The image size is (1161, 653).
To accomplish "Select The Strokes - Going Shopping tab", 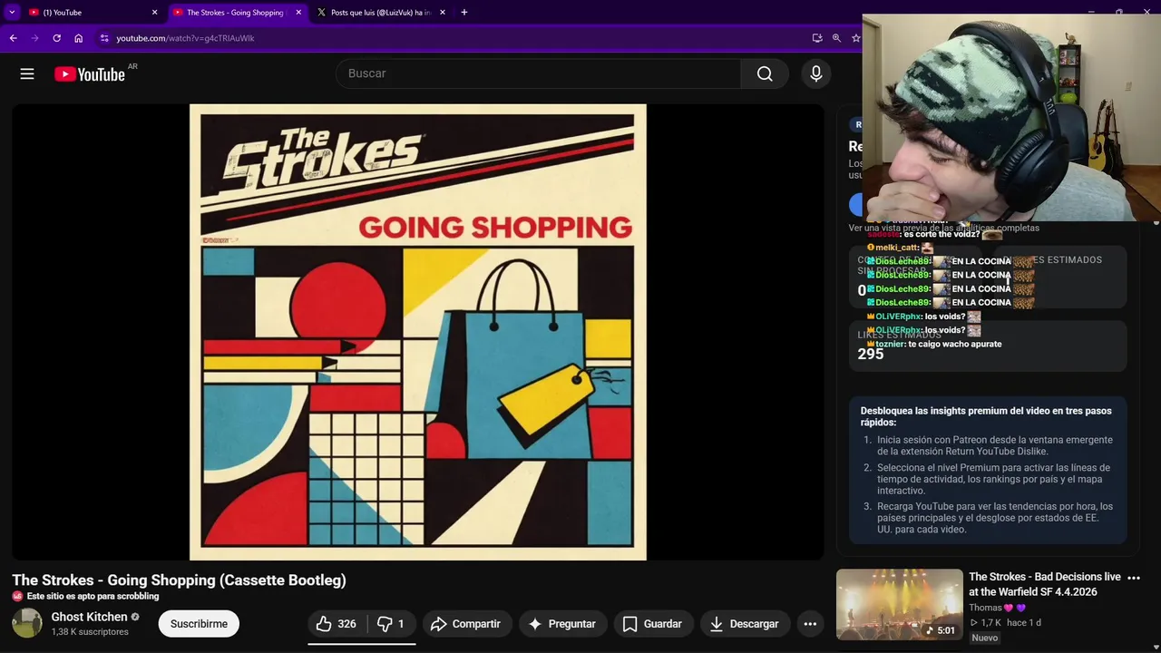I will tap(238, 13).
